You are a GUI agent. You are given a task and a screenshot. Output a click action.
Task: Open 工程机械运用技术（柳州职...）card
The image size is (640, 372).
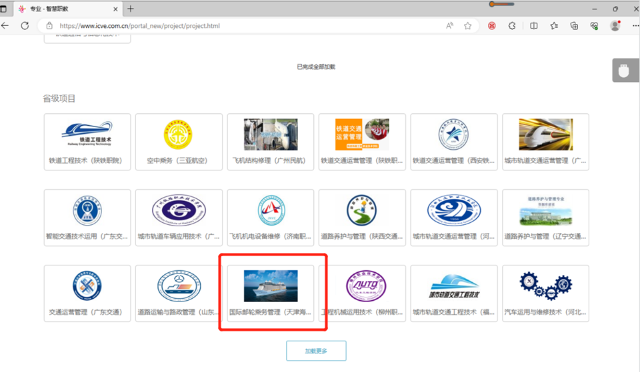[362, 293]
